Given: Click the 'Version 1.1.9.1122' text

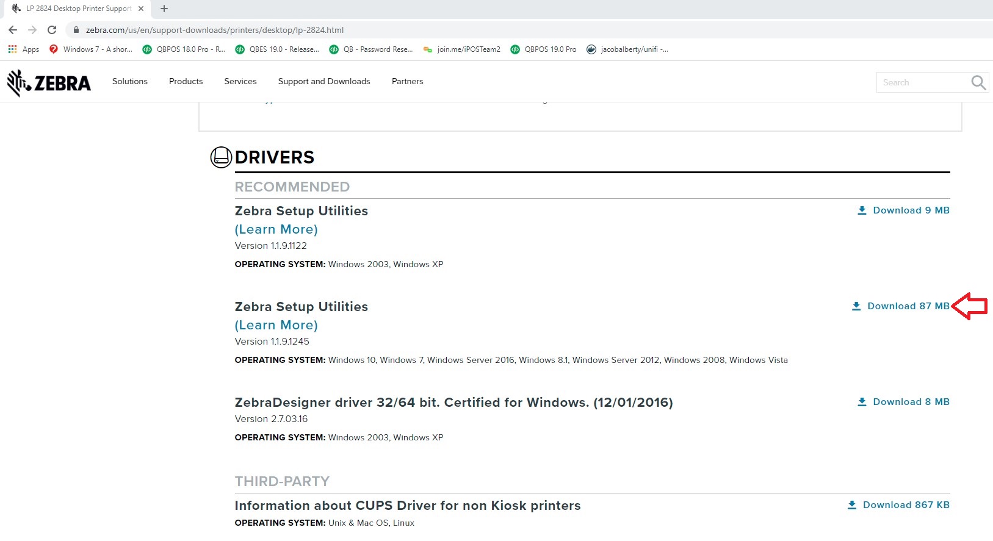Looking at the screenshot, I should 271,246.
